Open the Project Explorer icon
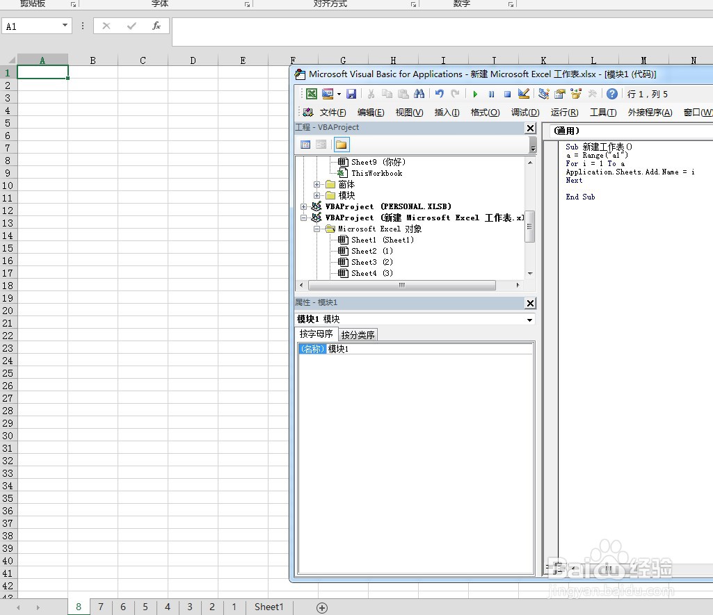 tap(543, 94)
